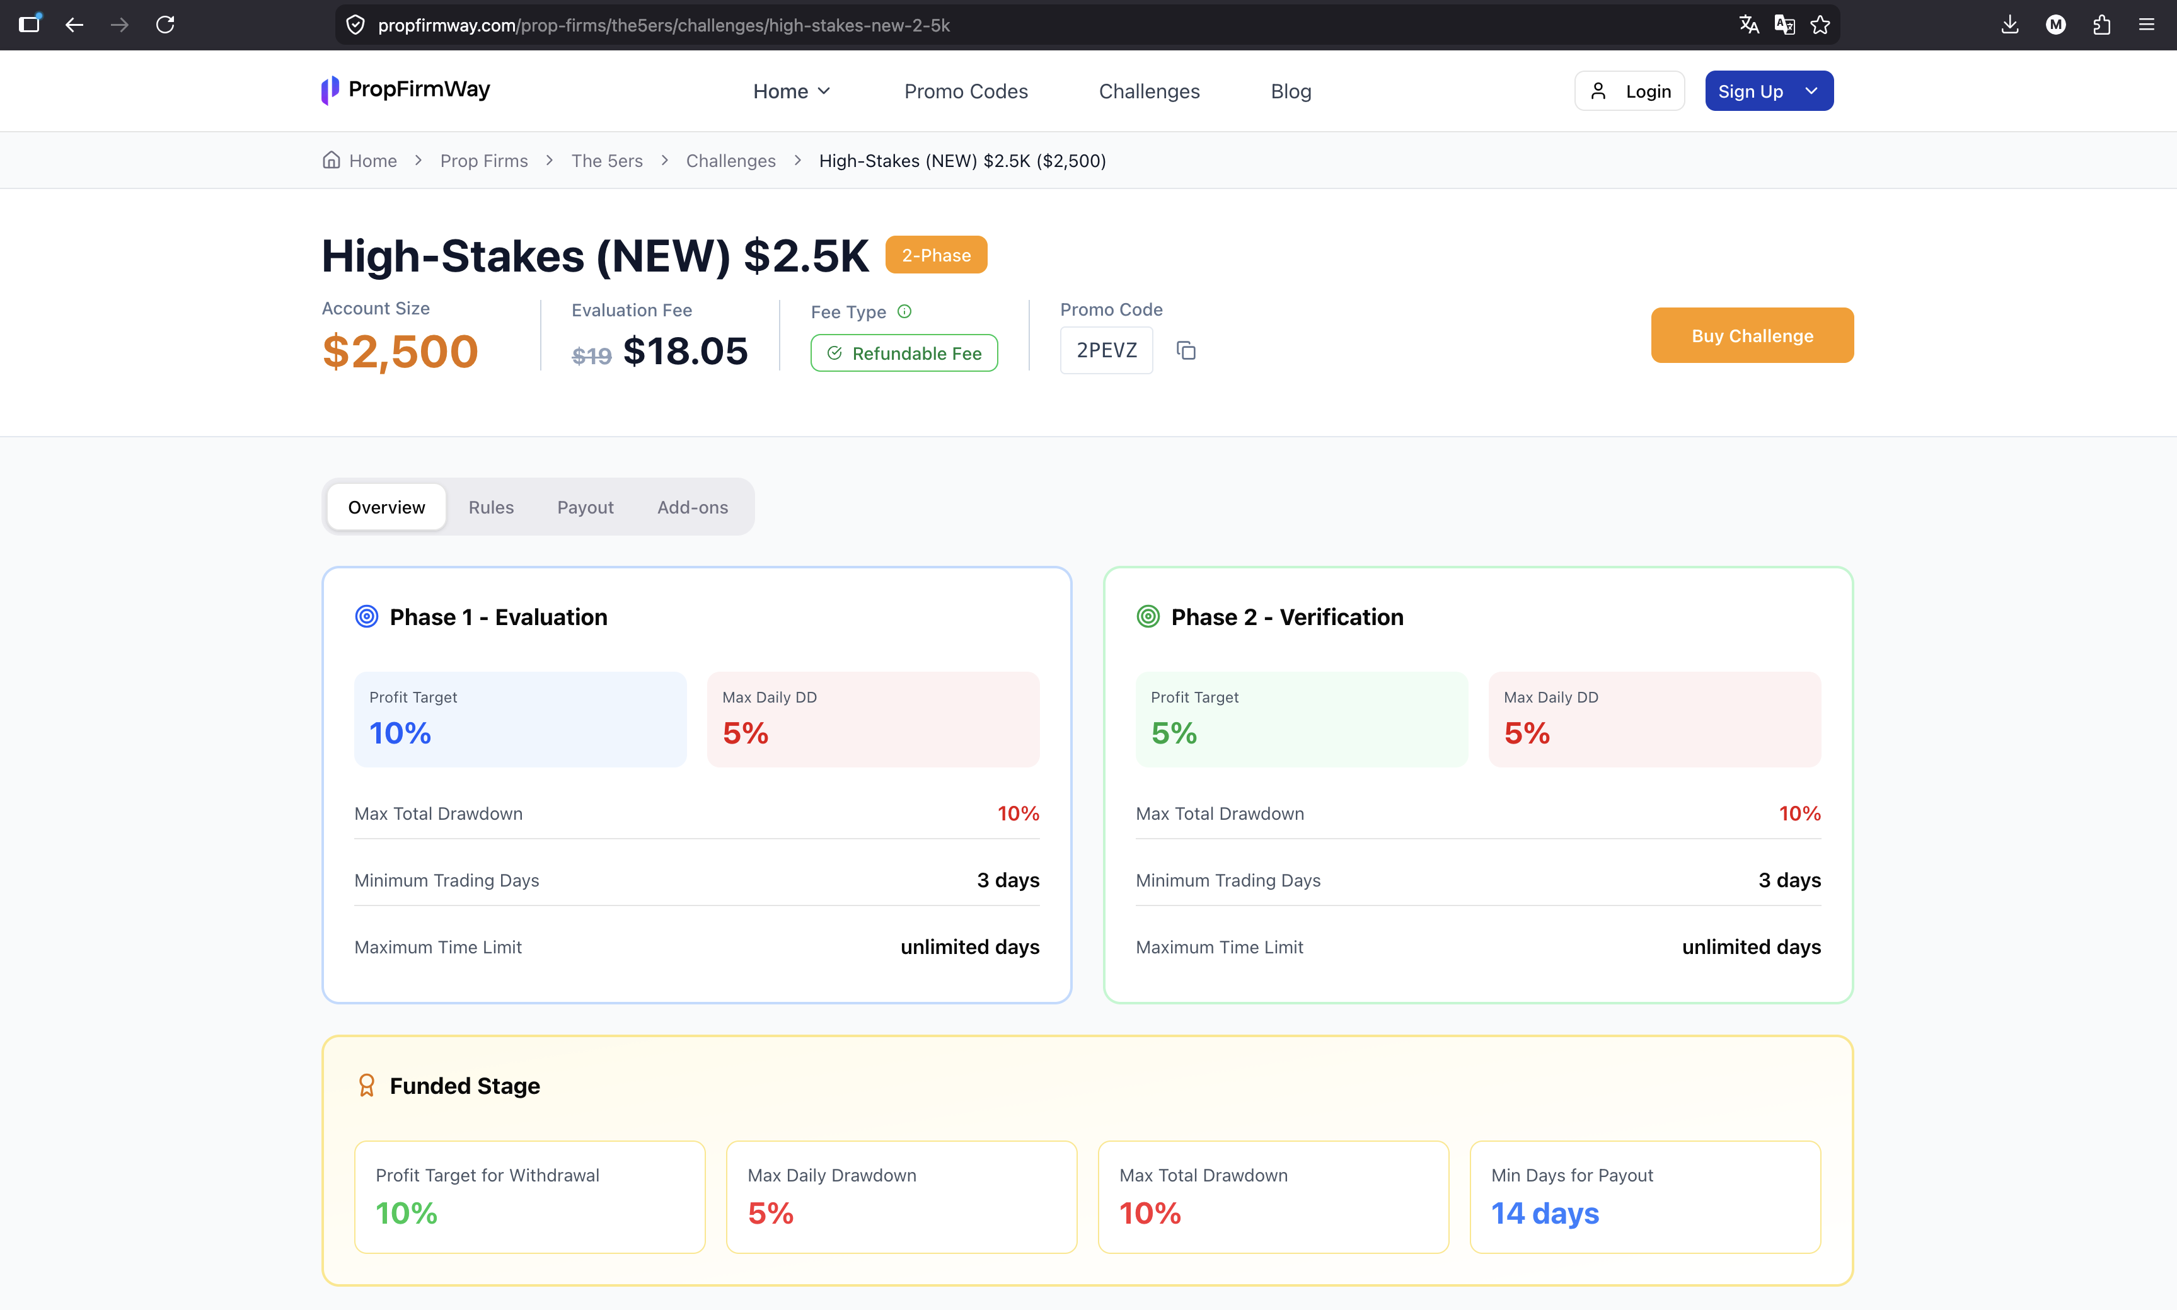Open the Challenges menu item
This screenshot has width=2177, height=1310.
point(1148,91)
